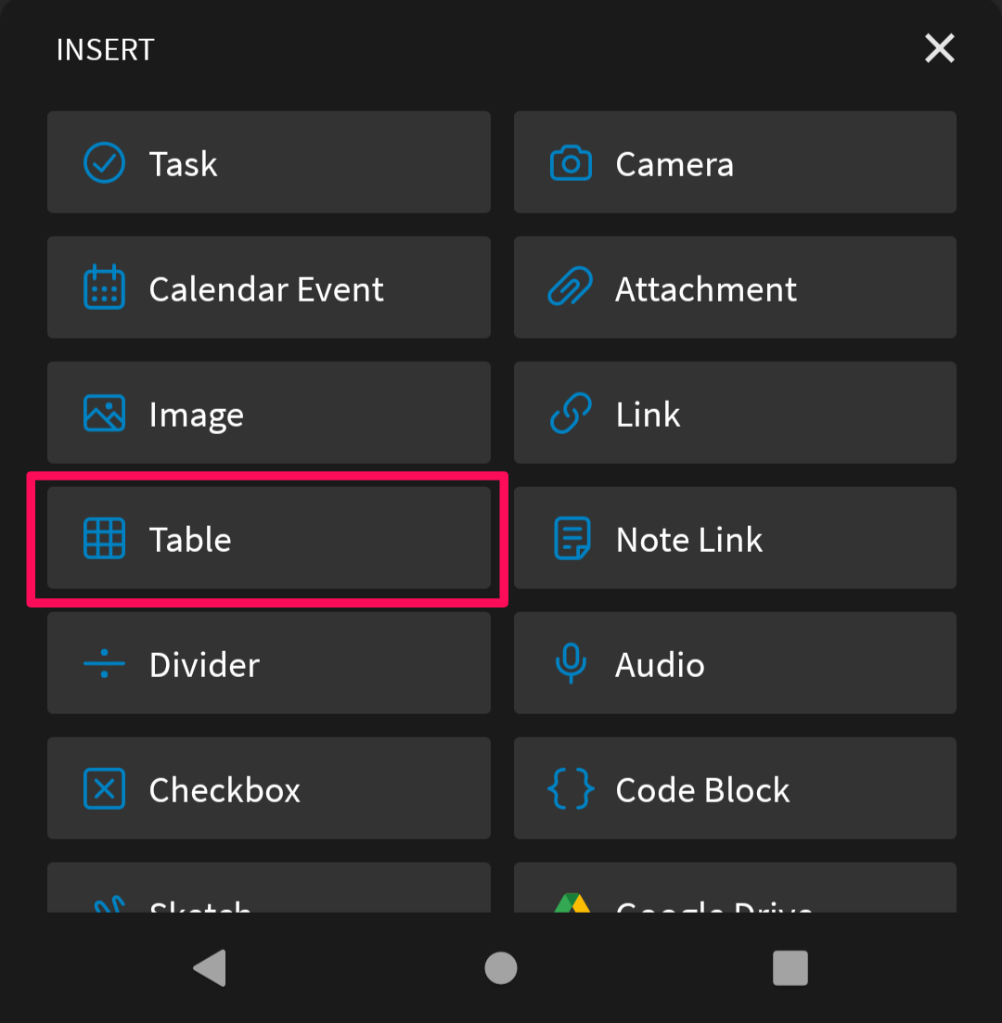Tap the Android back navigation button
The width and height of the screenshot is (1002, 1023).
(x=211, y=967)
